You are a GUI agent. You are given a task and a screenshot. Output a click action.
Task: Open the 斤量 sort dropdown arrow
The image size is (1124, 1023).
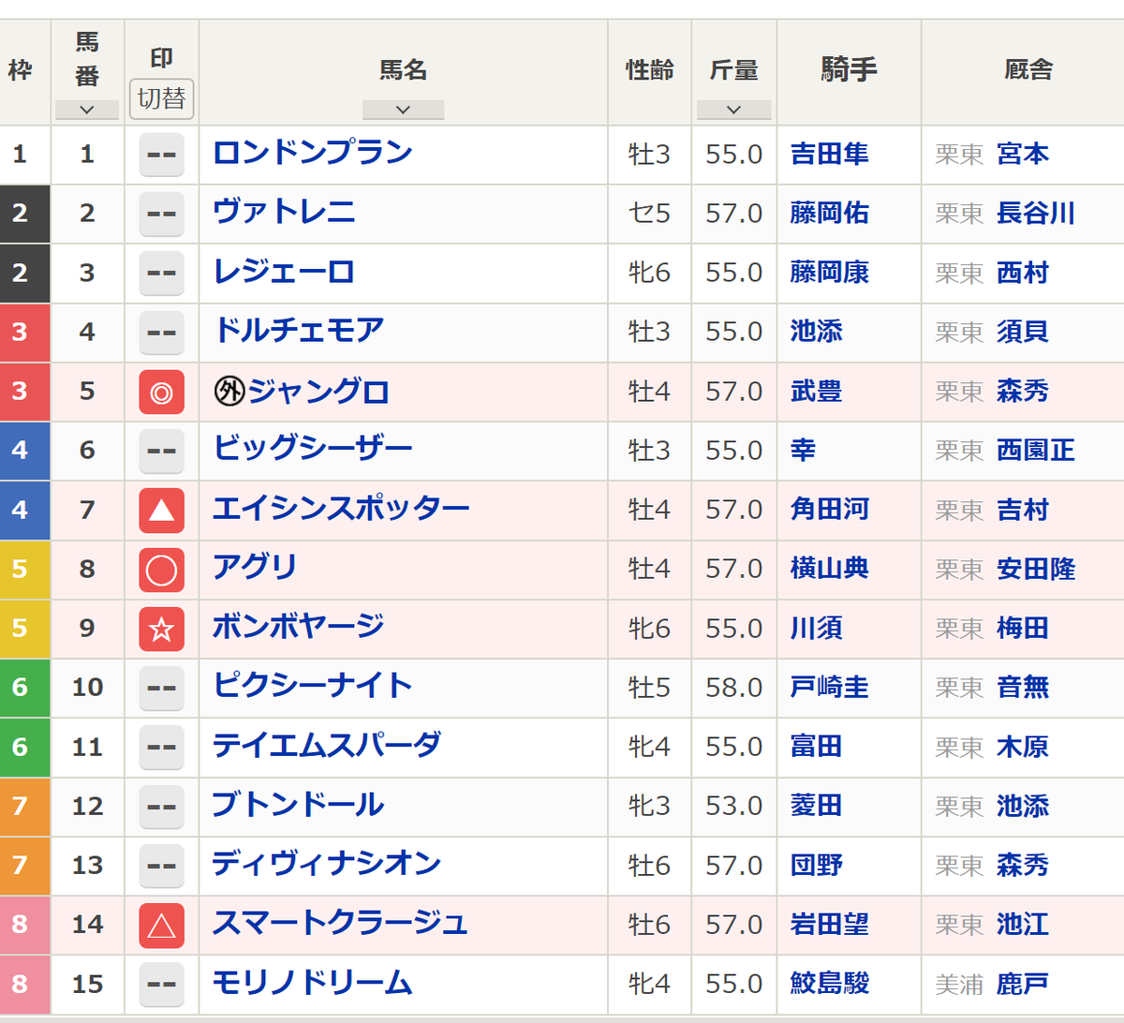[734, 110]
